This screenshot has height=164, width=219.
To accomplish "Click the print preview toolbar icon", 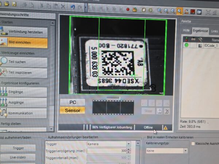I will [31, 5].
